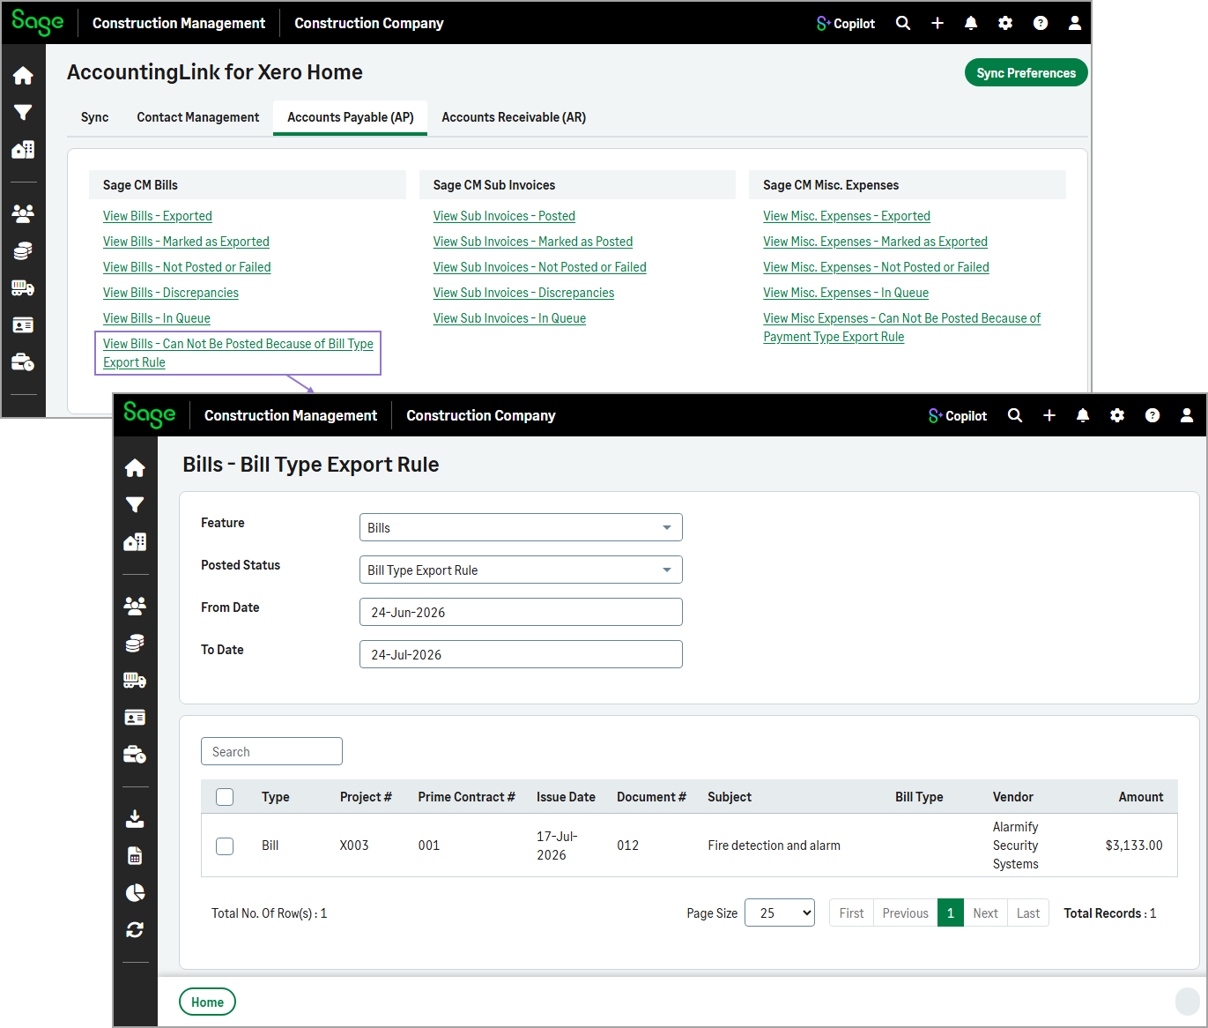
Task: Switch to the Sync tab
Action: tap(95, 117)
